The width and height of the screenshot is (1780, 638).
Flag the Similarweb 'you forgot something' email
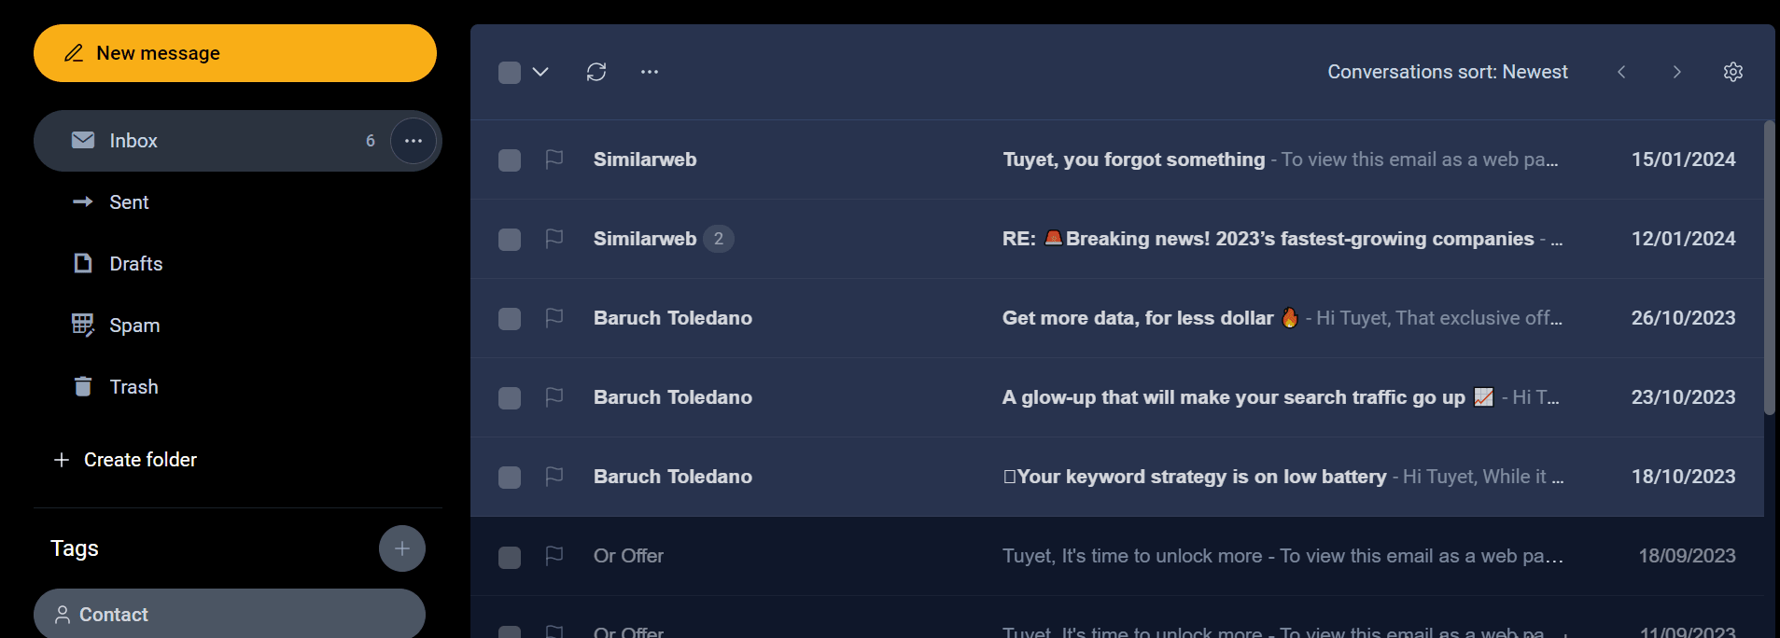coord(554,159)
